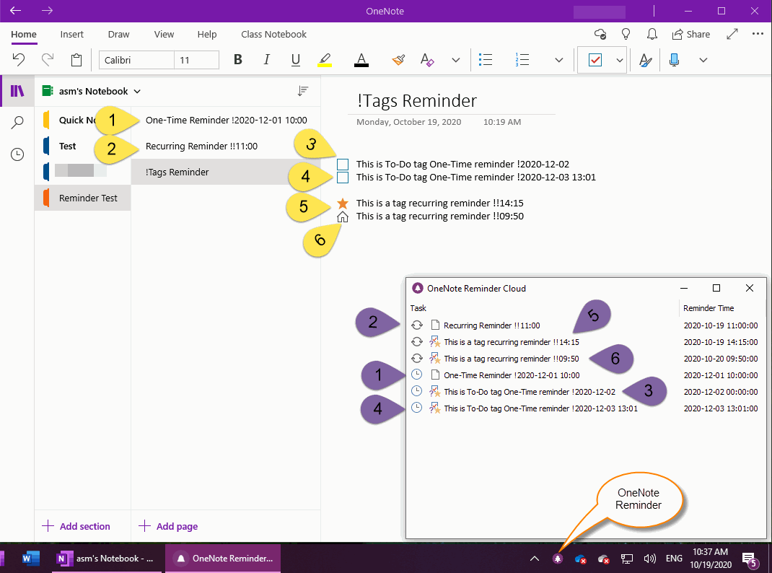Click the Share button
Image resolution: width=772 pixels, height=573 pixels.
pyautogui.click(x=690, y=34)
